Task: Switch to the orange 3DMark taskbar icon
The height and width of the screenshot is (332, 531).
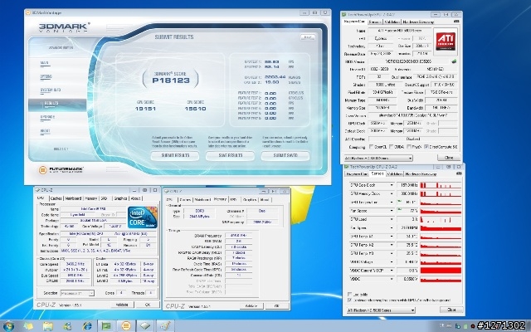Action: [x=126, y=326]
